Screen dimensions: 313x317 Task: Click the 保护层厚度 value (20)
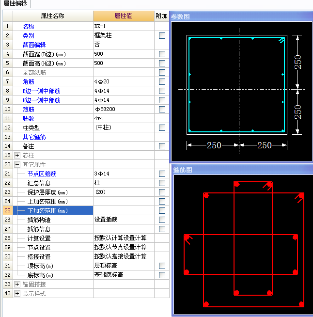click(100, 192)
